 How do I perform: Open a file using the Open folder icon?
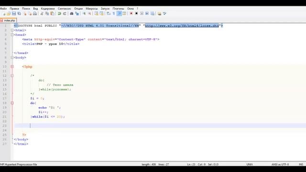[x=9, y=14]
